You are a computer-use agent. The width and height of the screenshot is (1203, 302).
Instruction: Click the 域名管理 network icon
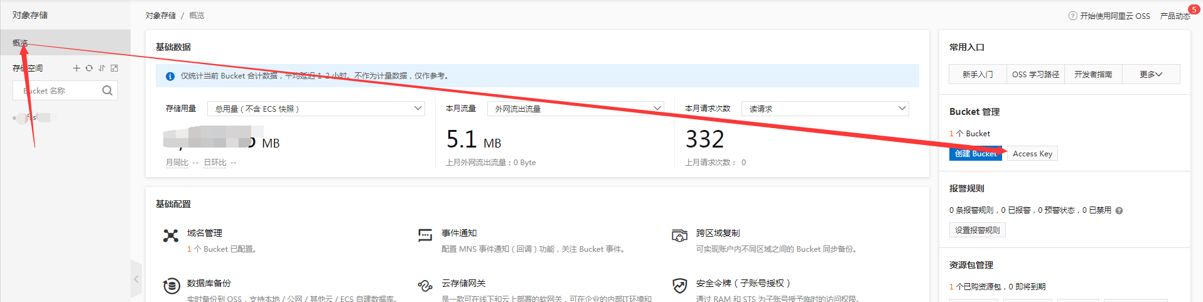coord(171,235)
